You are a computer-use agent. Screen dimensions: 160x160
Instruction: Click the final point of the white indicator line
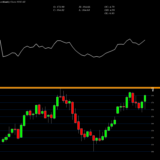coord(145,40)
